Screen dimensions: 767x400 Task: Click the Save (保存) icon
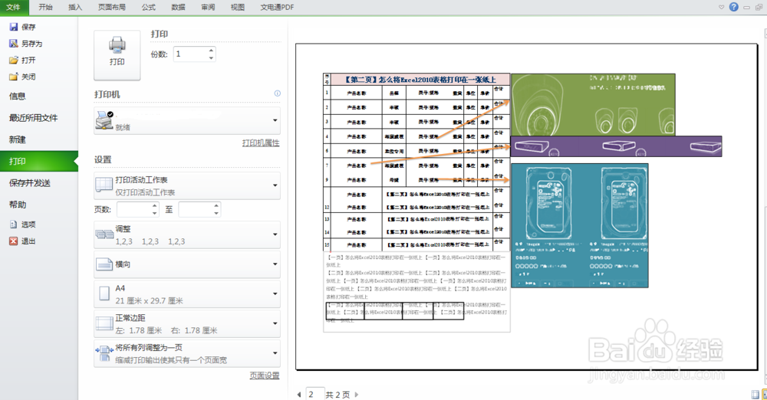tap(14, 27)
